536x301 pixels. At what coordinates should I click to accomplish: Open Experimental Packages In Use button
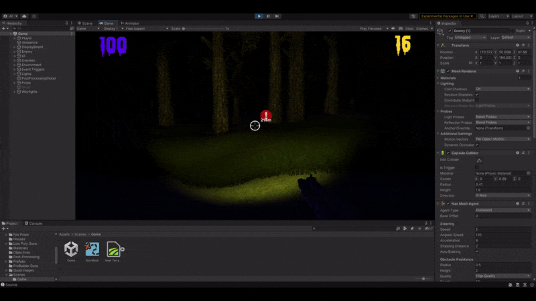click(447, 16)
